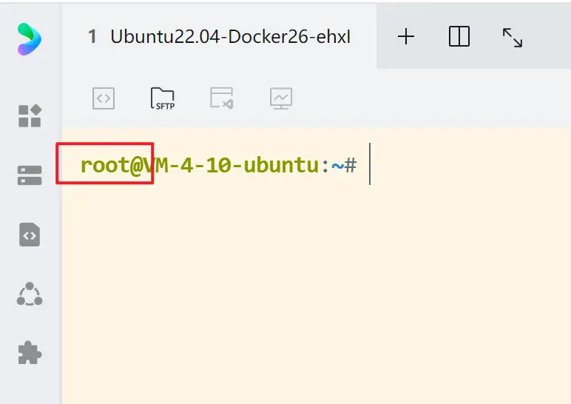Click the code brackets toolbar icon
The width and height of the screenshot is (571, 404).
click(104, 98)
